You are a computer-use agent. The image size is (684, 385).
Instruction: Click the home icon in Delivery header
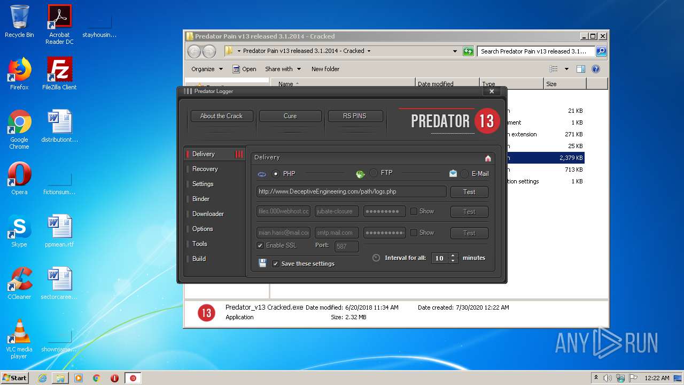tap(488, 158)
